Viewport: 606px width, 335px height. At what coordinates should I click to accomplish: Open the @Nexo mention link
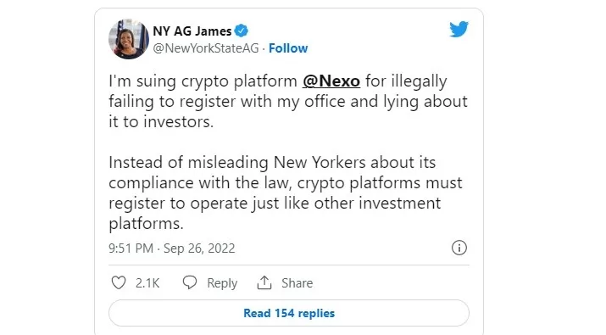(331, 81)
